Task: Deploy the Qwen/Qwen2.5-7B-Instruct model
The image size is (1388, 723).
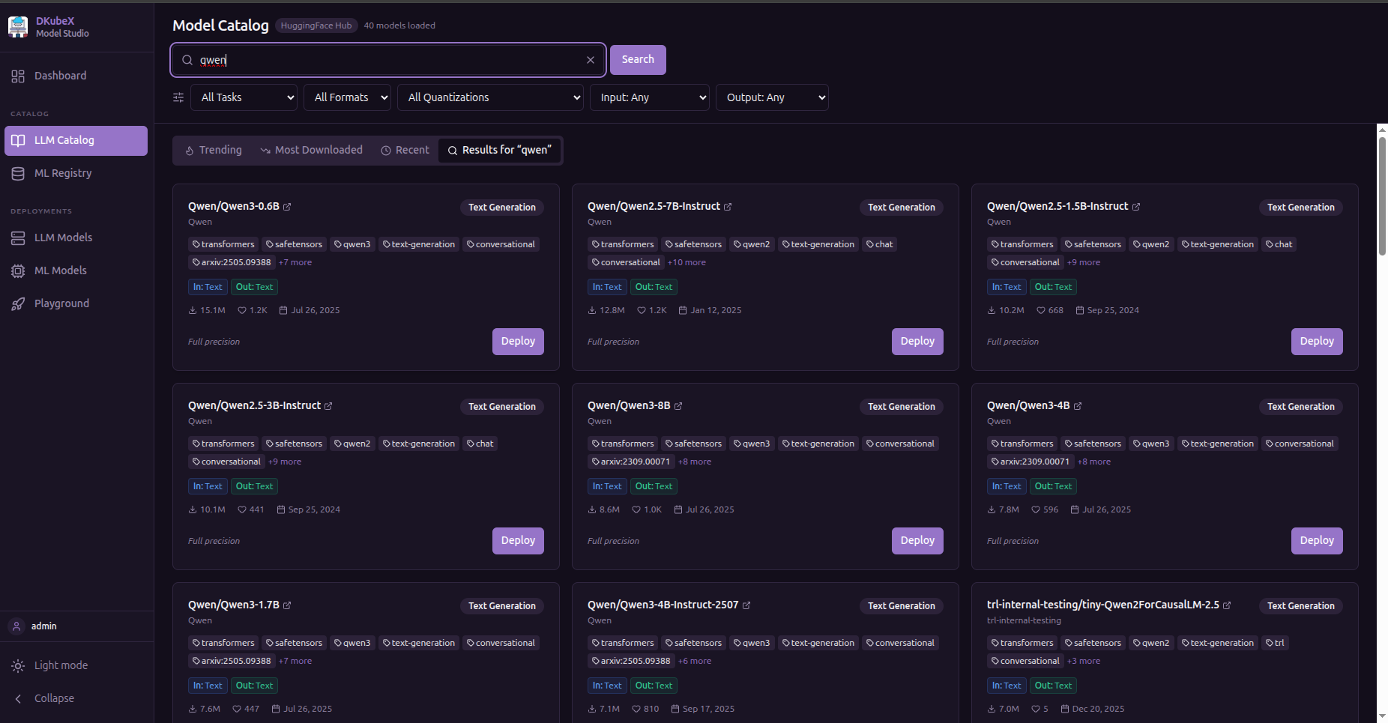Action: point(917,342)
